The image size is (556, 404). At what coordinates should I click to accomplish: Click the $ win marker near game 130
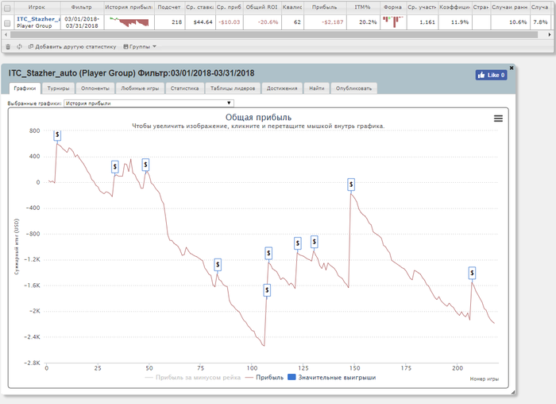point(314,242)
